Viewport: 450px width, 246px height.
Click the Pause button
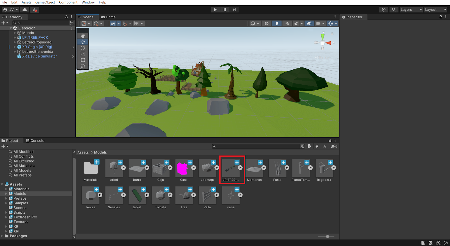[x=225, y=10]
